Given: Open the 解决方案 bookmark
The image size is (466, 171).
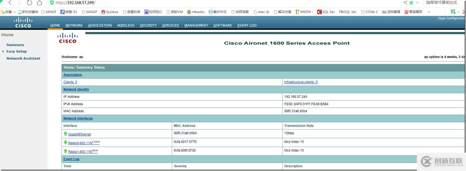Looking at the screenshot, I should click(x=283, y=12).
